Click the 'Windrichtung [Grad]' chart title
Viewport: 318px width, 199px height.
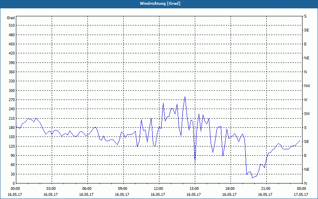[160, 4]
